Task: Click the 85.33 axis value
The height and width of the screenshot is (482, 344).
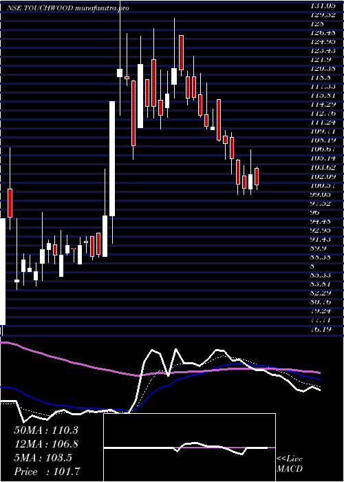Action: [321, 275]
